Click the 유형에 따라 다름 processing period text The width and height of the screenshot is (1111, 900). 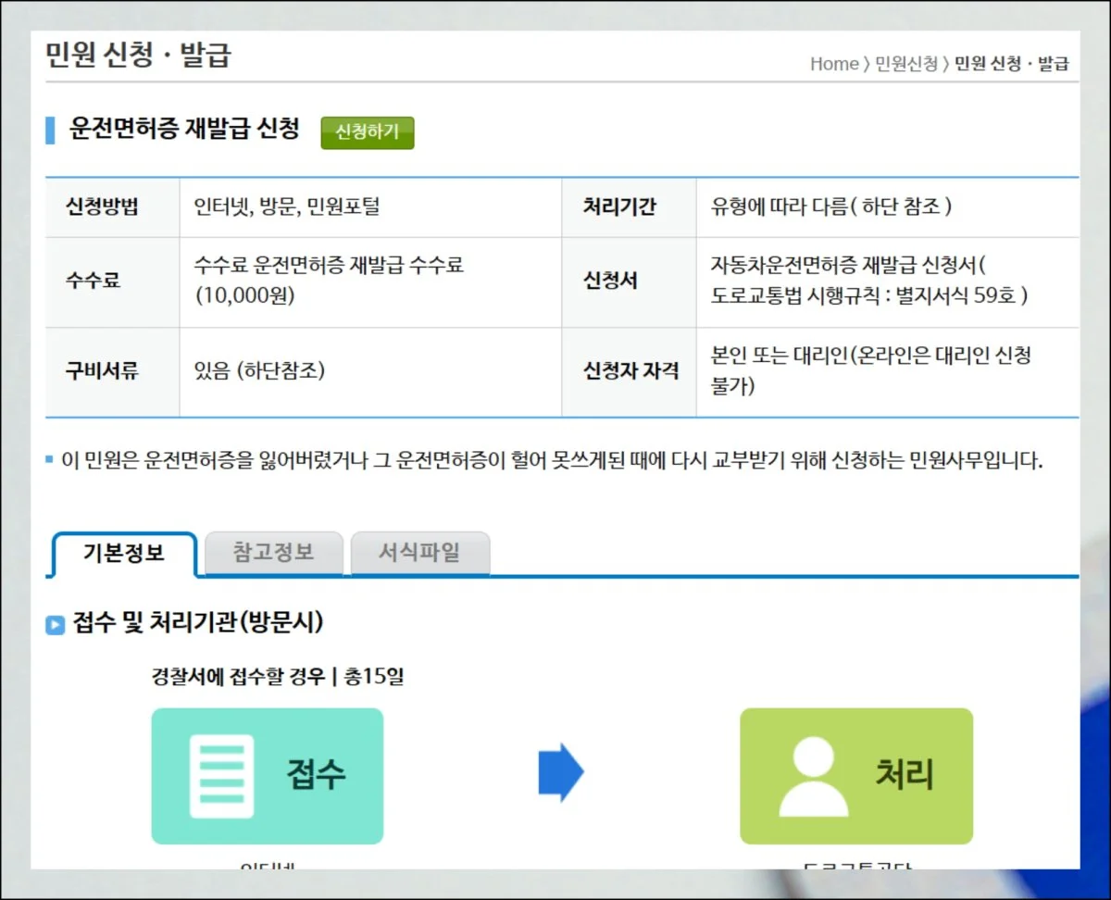(830, 206)
